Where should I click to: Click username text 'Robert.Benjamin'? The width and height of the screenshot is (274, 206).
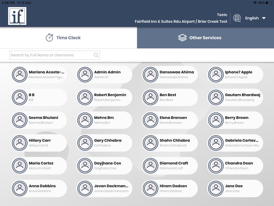tap(107, 100)
